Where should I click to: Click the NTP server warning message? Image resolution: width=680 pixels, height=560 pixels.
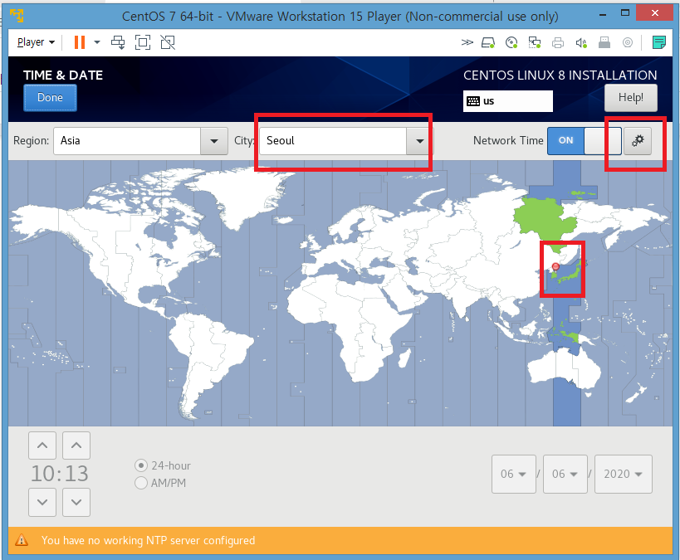tap(149, 540)
